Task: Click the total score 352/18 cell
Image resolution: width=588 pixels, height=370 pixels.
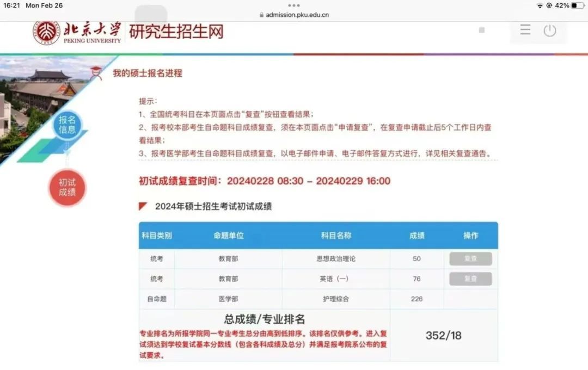Action: click(x=445, y=336)
